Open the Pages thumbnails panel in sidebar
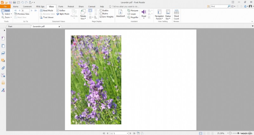The width and height of the screenshot is (254, 135). pos(3,46)
